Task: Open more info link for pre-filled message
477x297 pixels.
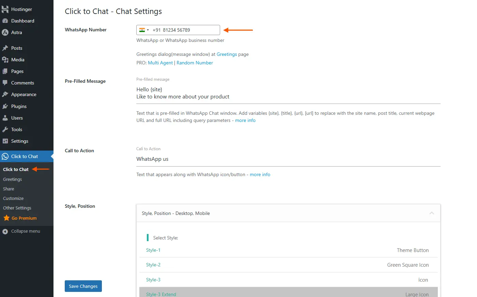Action: pos(245,120)
